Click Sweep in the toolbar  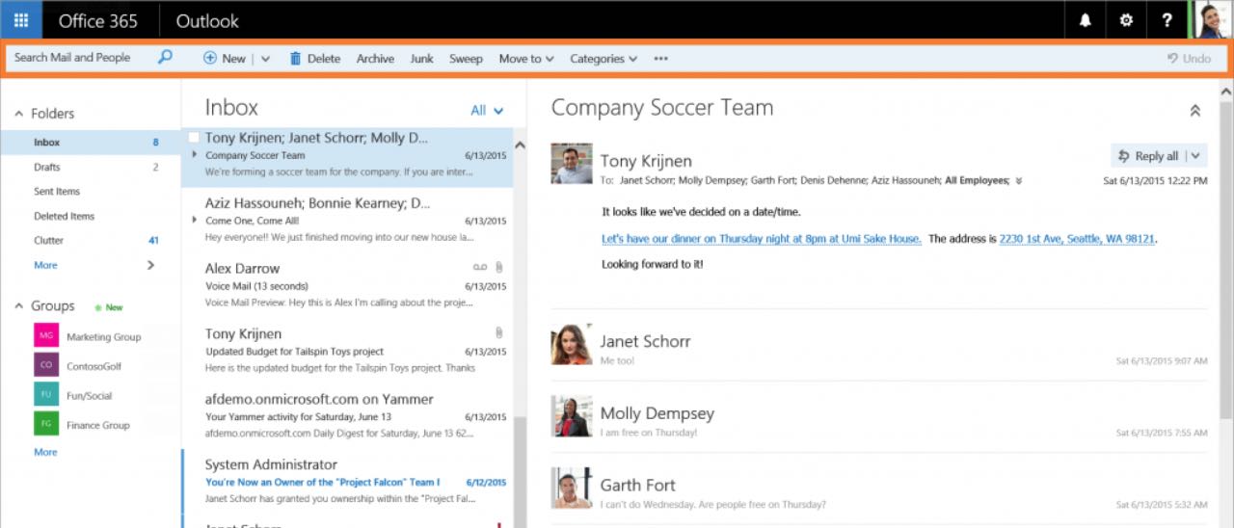tap(466, 59)
